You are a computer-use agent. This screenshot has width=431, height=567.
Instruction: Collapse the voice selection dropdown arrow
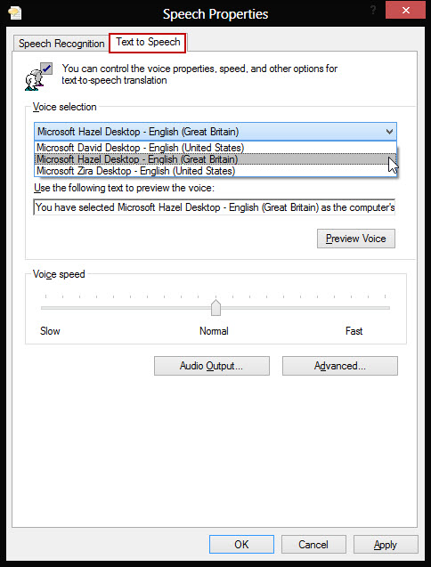tap(389, 132)
